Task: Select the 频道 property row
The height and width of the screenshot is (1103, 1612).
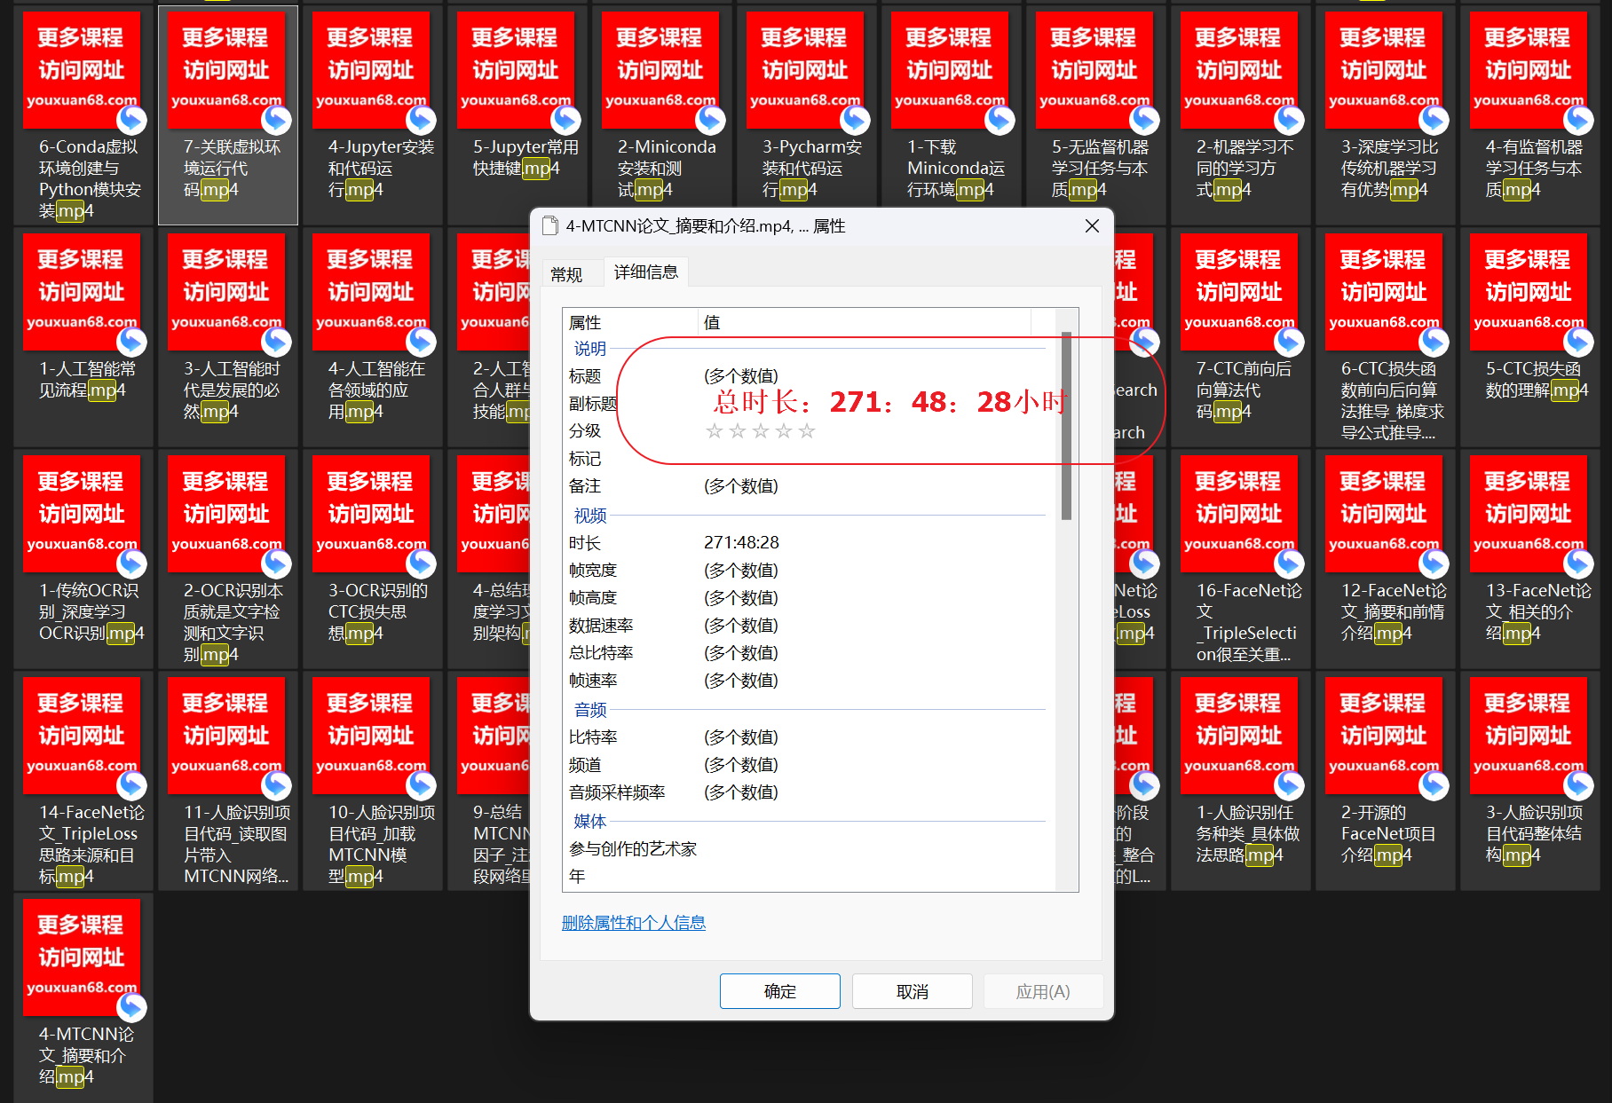Action: pos(809,764)
